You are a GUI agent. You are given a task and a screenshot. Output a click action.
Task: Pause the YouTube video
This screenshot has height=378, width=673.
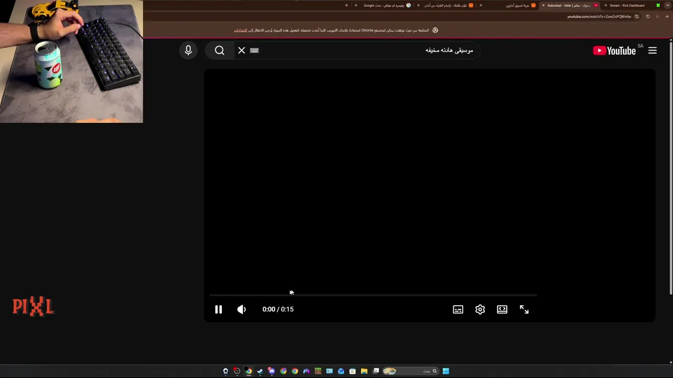tap(218, 309)
